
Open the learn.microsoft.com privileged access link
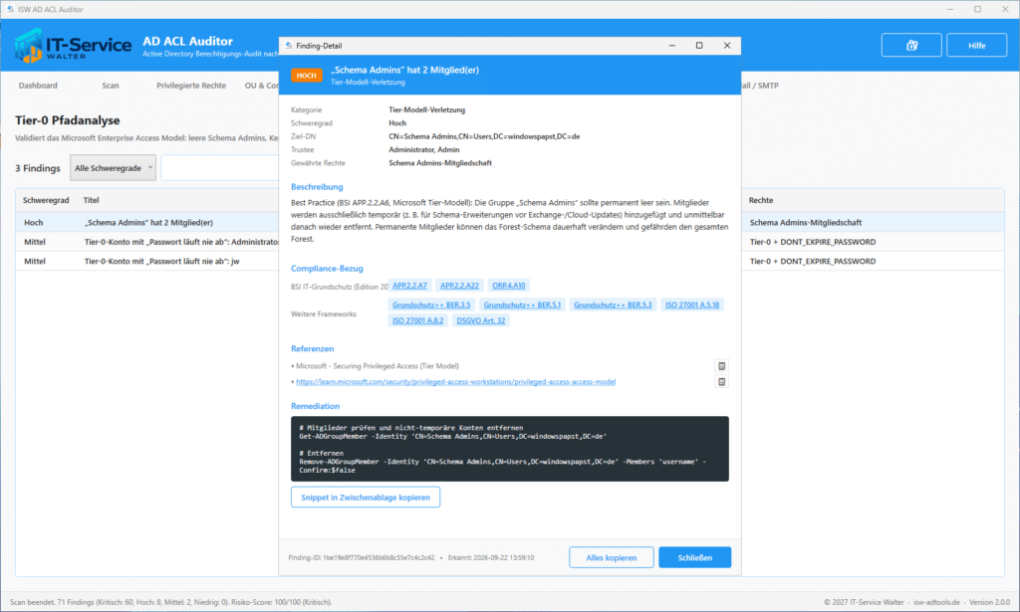coord(455,382)
